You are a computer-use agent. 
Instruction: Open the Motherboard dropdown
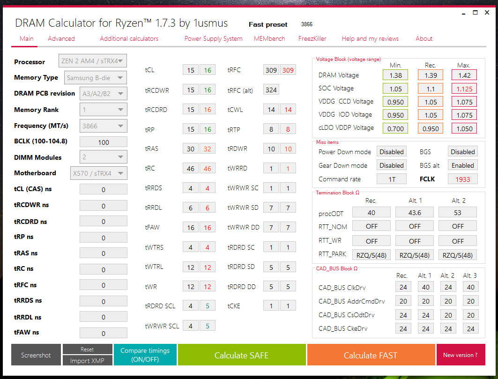click(98, 173)
